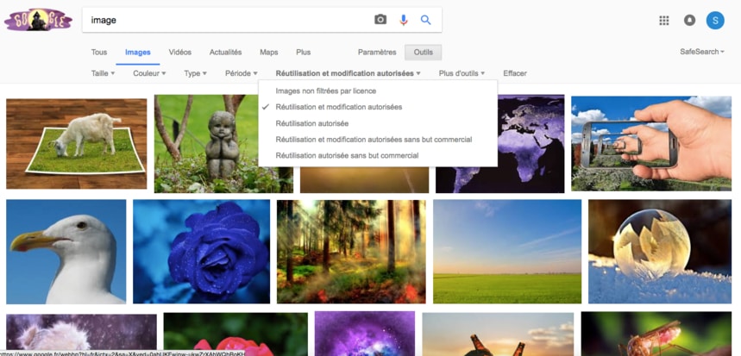Open the notifications bell

pos(689,21)
